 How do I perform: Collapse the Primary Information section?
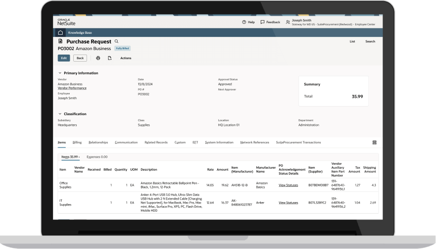60,73
